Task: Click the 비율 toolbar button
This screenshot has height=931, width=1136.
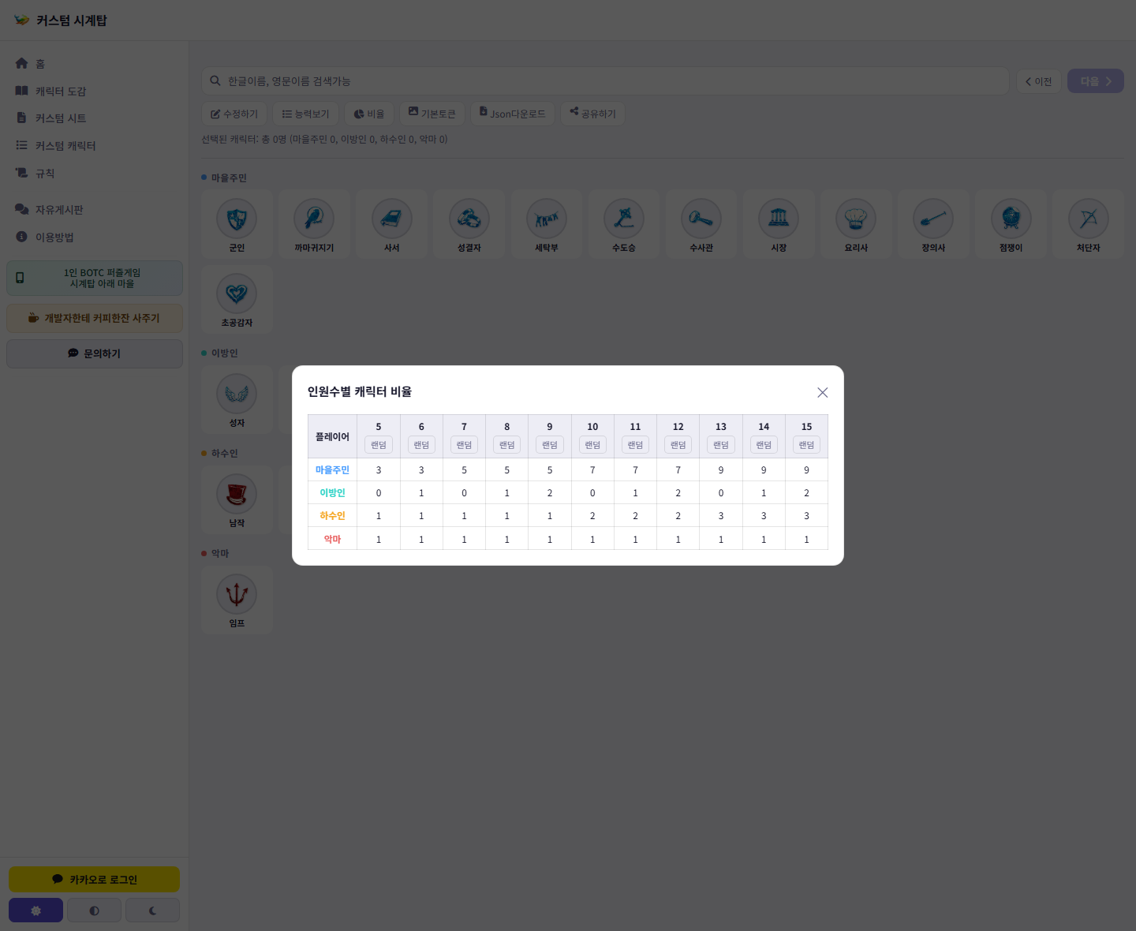Action: (x=369, y=114)
